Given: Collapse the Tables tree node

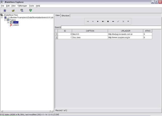Looking at the screenshot, I should (x=5, y=20).
